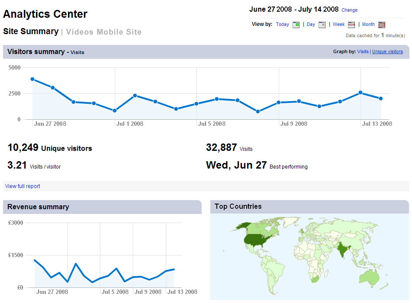Switch graph to Unique visitors
Viewport: 412px width, 303px height.
[x=388, y=51]
